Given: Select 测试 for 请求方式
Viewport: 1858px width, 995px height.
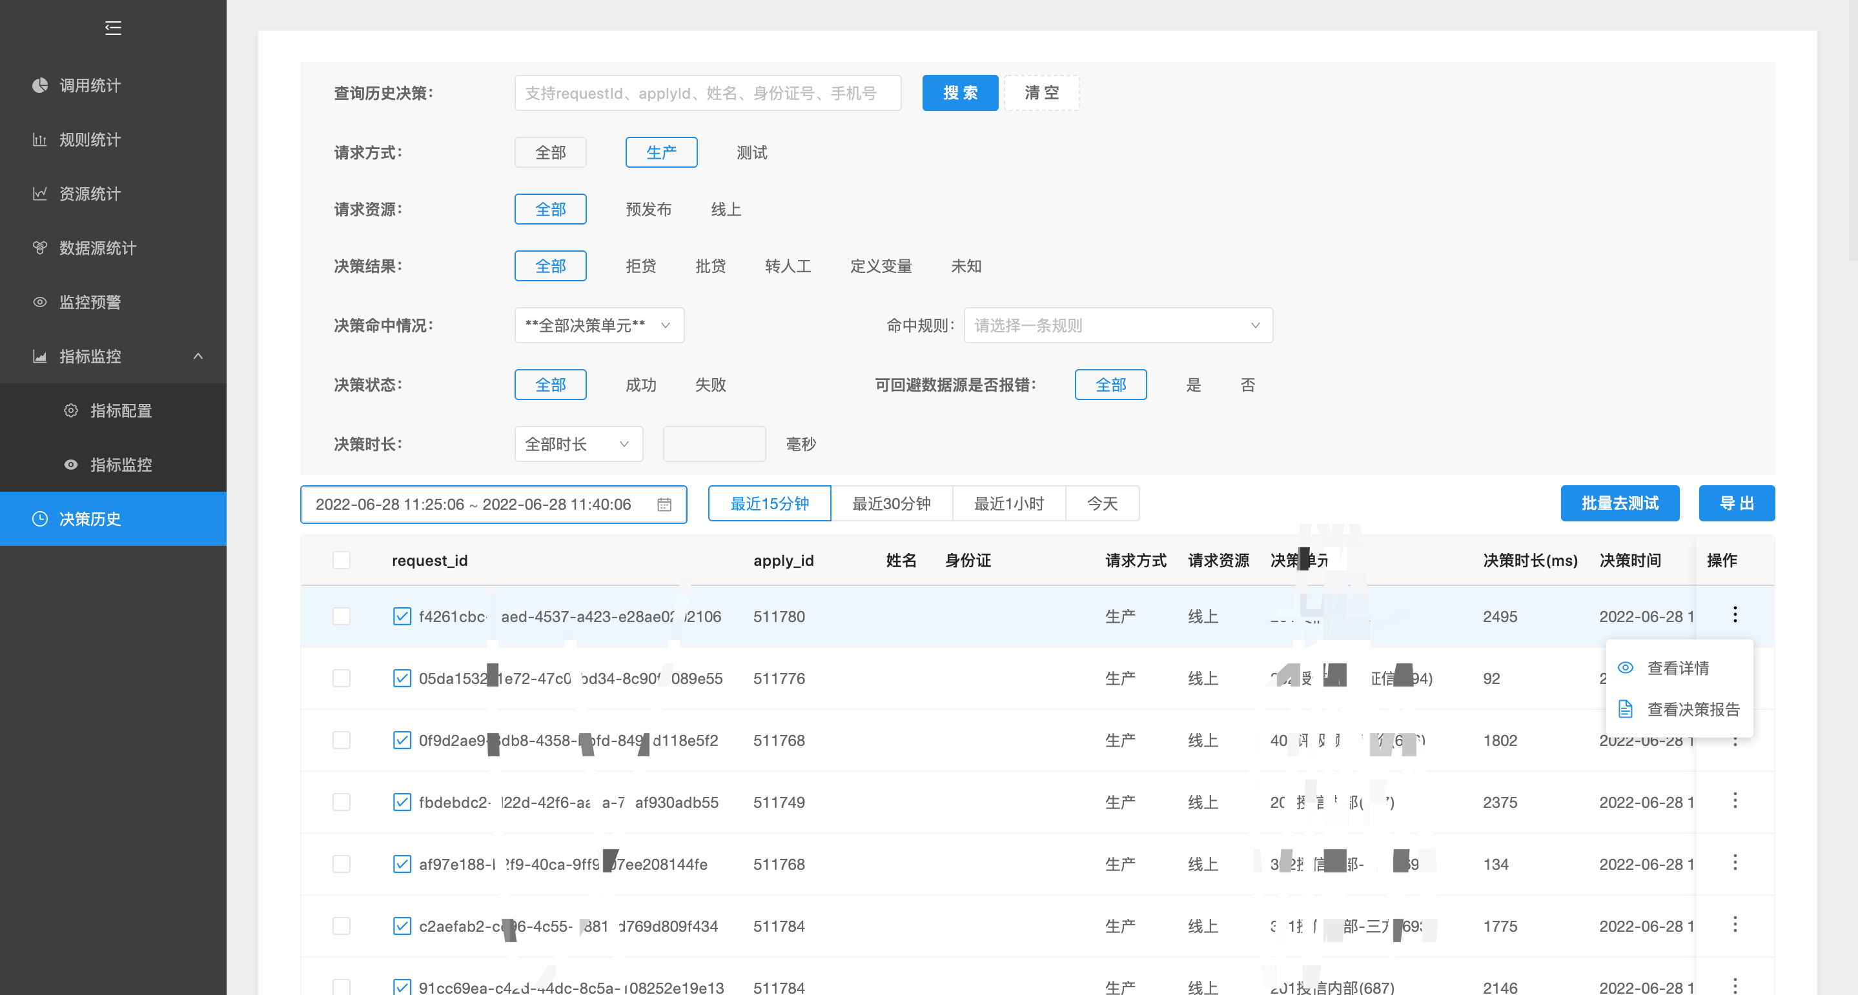Looking at the screenshot, I should (x=751, y=152).
